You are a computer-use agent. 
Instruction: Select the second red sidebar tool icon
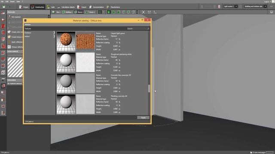[x=3, y=20]
